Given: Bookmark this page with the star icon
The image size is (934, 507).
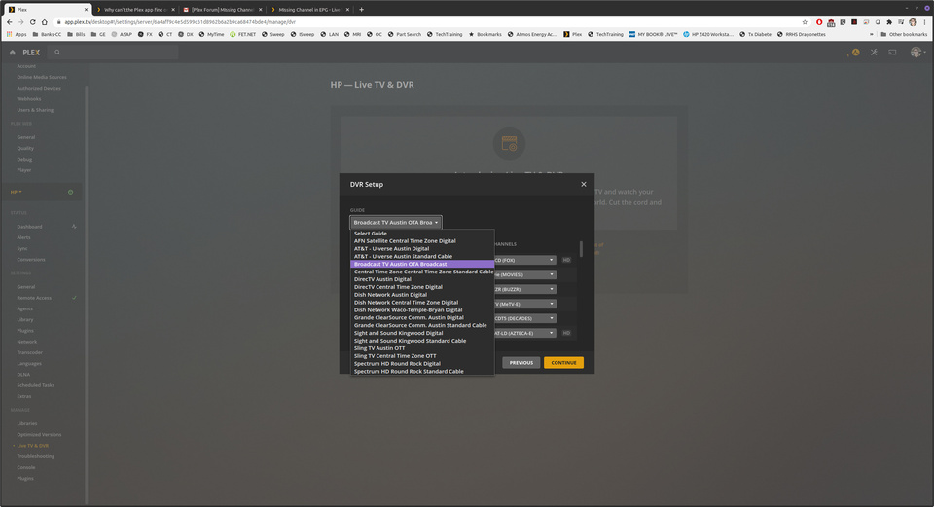Looking at the screenshot, I should point(805,22).
